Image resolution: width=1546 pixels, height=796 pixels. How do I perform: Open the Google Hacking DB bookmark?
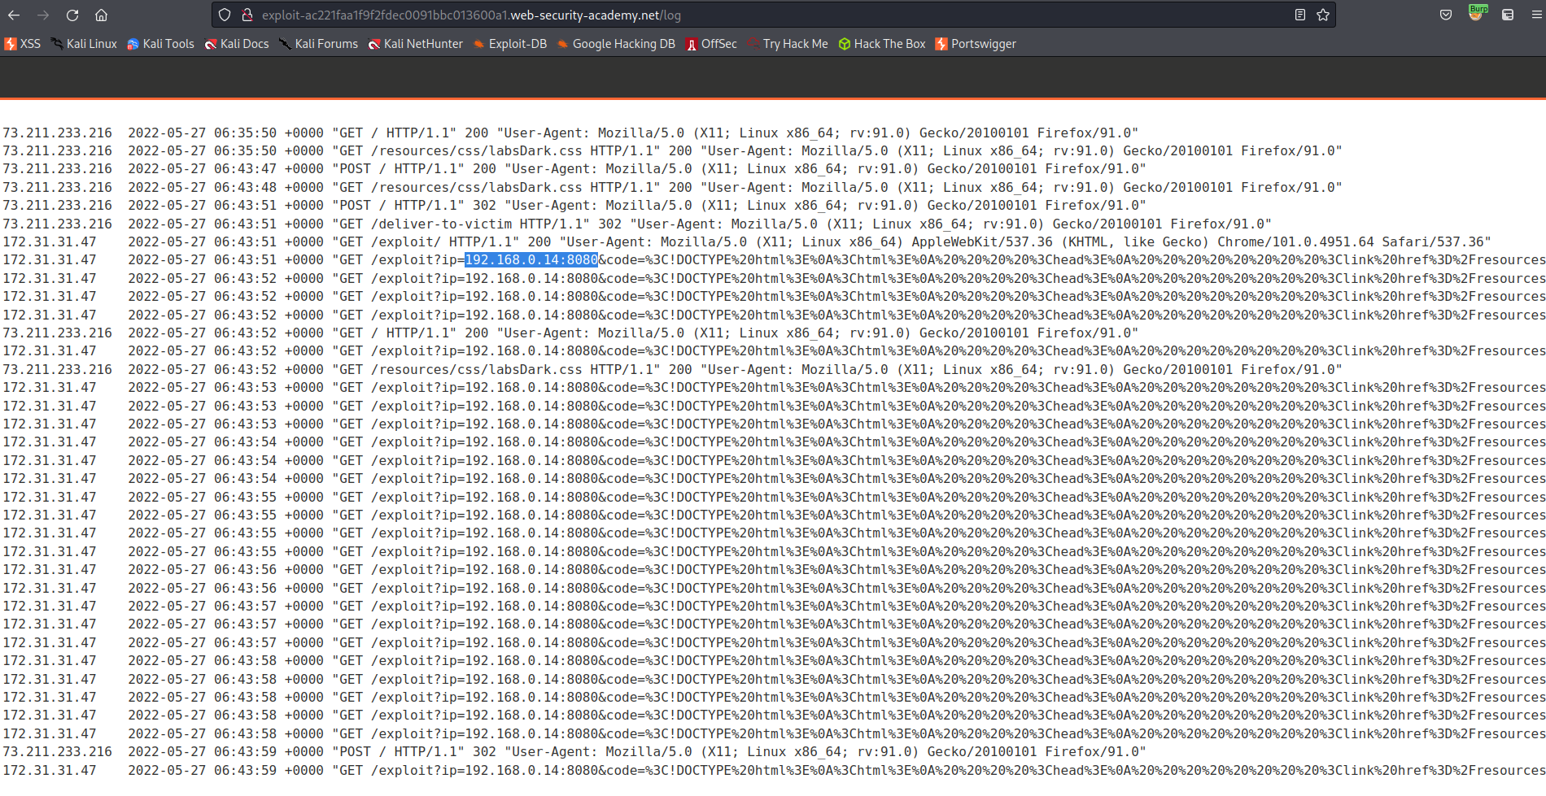[x=616, y=44]
